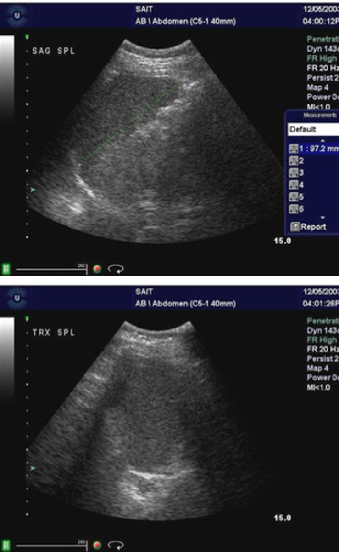Image resolution: width=339 pixels, height=552 pixels.
Task: Select measurement 1 icon showing 97.2 mm
Action: pyautogui.click(x=294, y=149)
